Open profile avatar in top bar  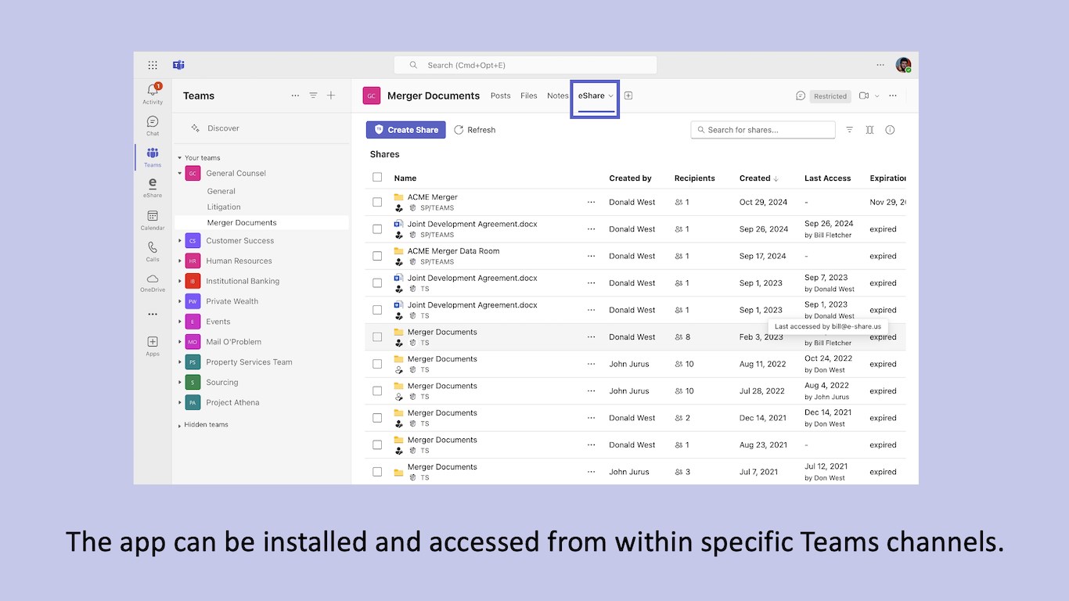coord(903,65)
